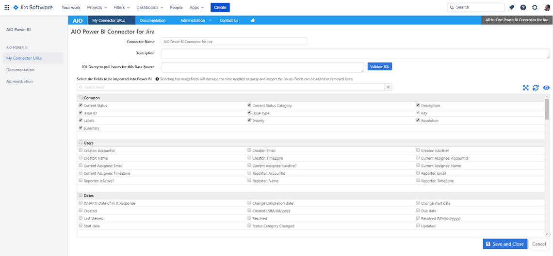Open the Dashboards dropdown menu
Viewport: 553px width, 256px height.
pos(149,7)
